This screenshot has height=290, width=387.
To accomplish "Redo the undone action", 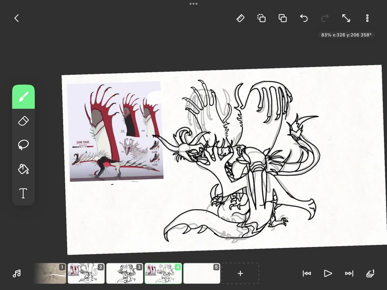I will [x=325, y=18].
